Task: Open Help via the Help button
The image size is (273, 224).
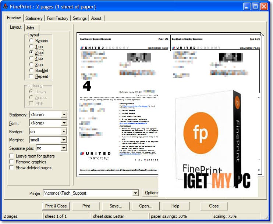Action: click(x=175, y=206)
